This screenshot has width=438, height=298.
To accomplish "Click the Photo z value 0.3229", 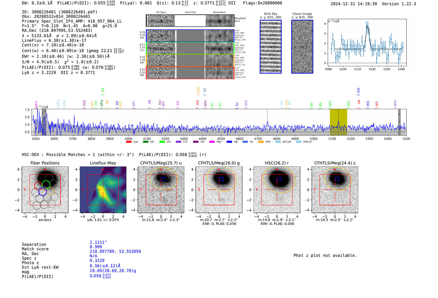I will coord(97,260).
